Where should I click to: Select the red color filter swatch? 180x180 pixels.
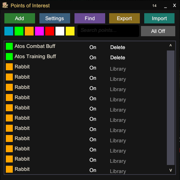point(50,31)
